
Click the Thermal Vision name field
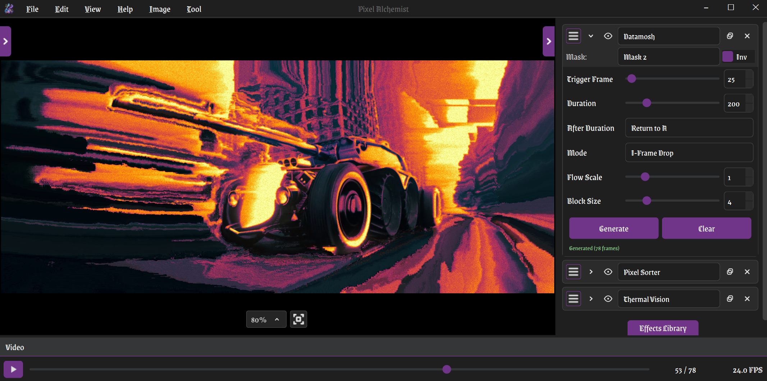[x=669, y=299]
